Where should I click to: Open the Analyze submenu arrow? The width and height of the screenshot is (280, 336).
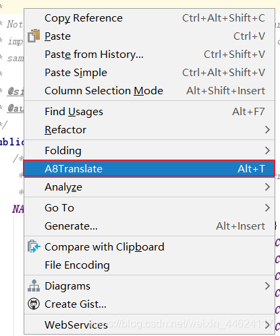click(267, 187)
